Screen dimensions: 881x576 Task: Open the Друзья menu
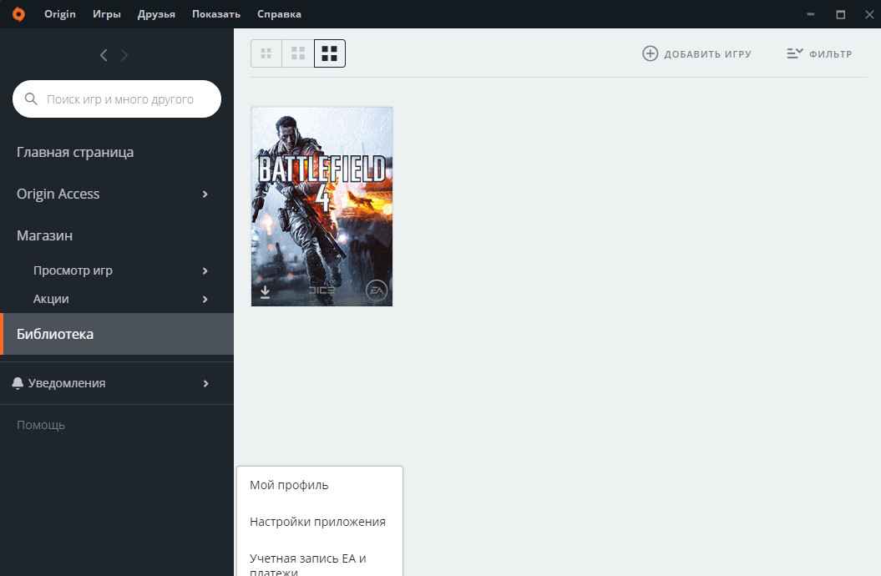[156, 14]
